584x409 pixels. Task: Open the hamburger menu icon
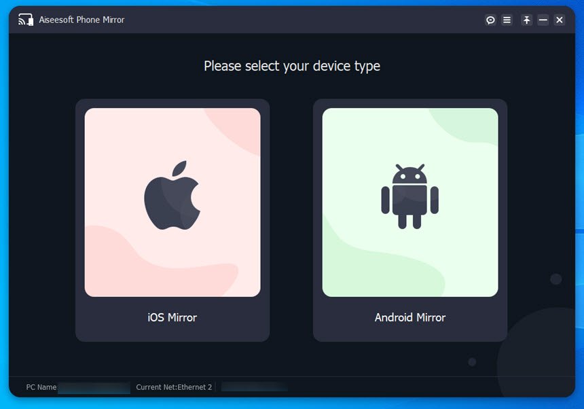point(507,20)
